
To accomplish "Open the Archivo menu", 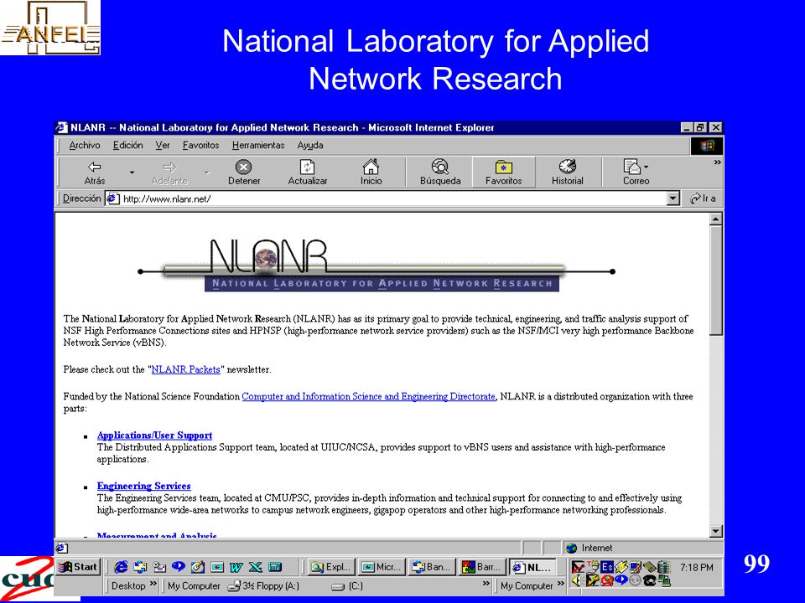I will coord(84,145).
